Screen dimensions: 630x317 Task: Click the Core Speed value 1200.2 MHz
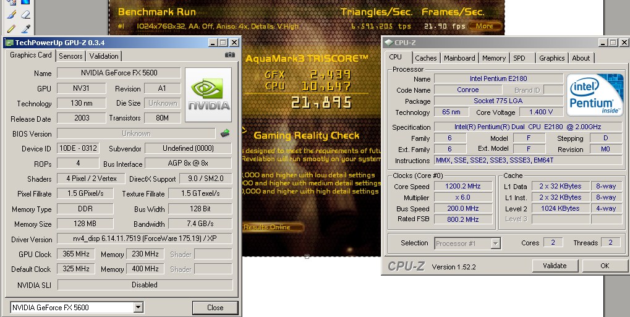463,186
